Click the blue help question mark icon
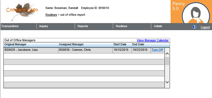The width and height of the screenshot is (212, 98). pyautogui.click(x=194, y=27)
